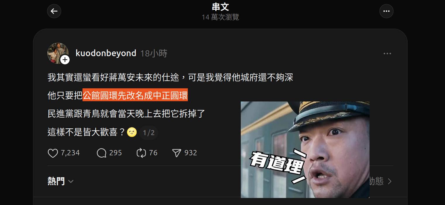Open the 有道理 meme image
This screenshot has height=205, width=445.
coord(305,150)
